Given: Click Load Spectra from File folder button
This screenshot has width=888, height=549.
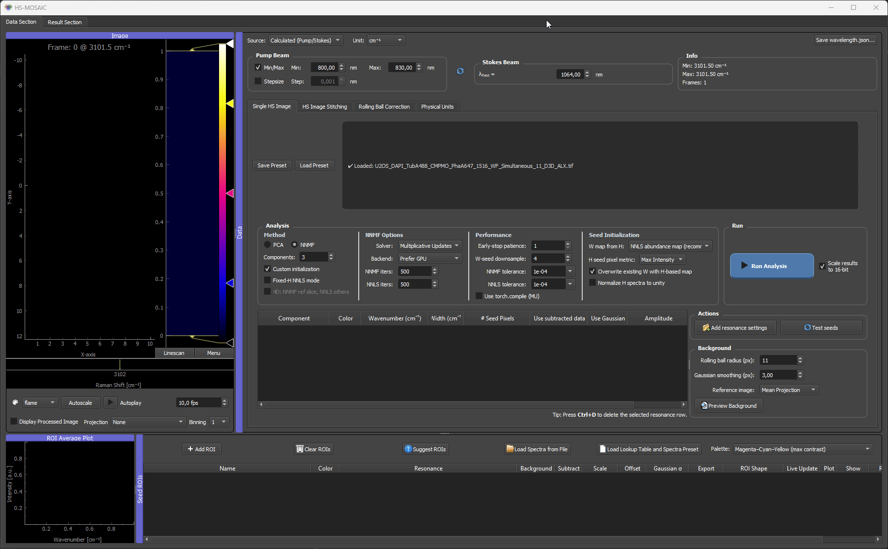Looking at the screenshot, I should [x=537, y=449].
